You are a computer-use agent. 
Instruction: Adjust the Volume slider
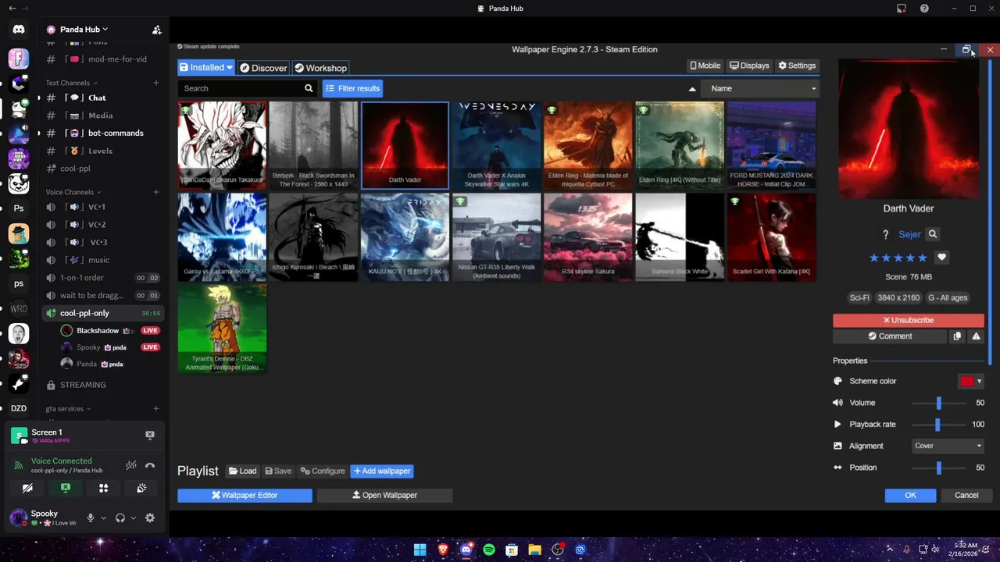point(939,403)
